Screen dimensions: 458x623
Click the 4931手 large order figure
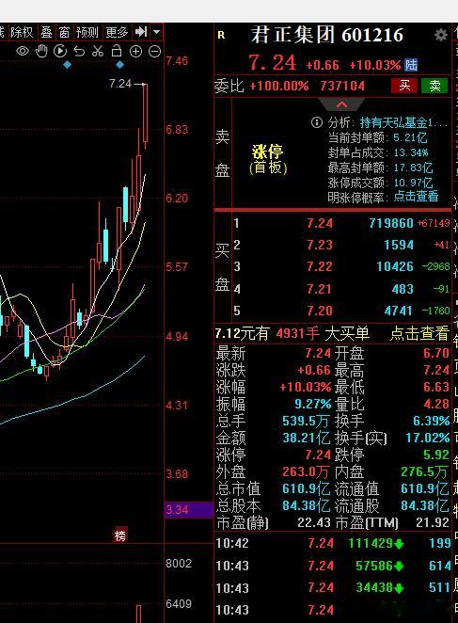click(297, 333)
